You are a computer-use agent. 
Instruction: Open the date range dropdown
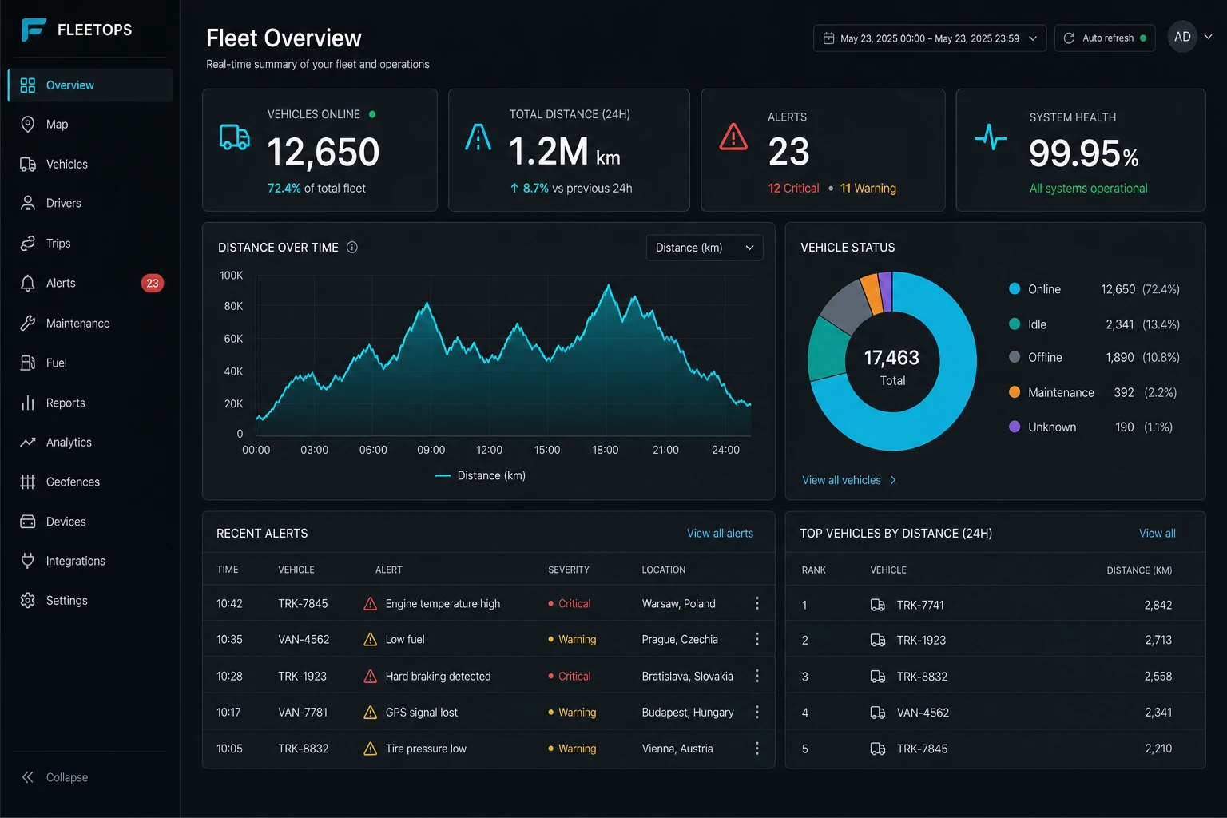(x=930, y=38)
